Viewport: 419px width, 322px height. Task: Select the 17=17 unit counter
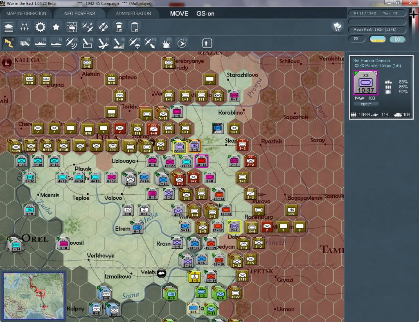tap(218, 227)
